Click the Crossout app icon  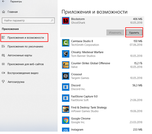tap(66, 76)
